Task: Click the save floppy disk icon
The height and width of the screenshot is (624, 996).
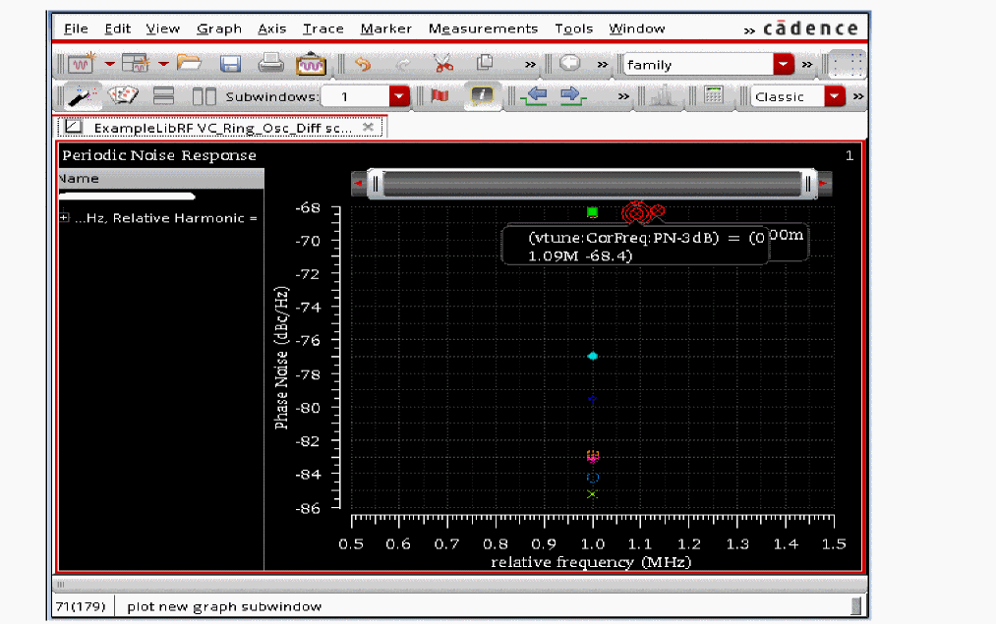Action: click(x=230, y=64)
